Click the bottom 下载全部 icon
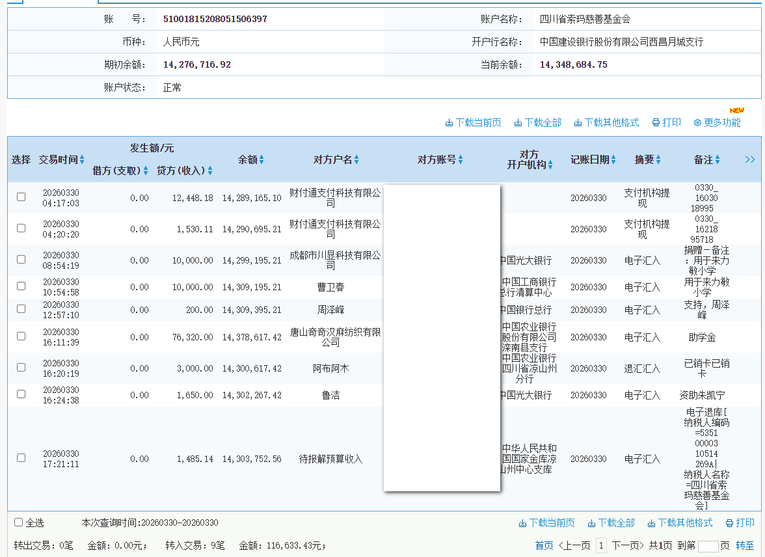The height and width of the screenshot is (557, 765). coord(610,523)
